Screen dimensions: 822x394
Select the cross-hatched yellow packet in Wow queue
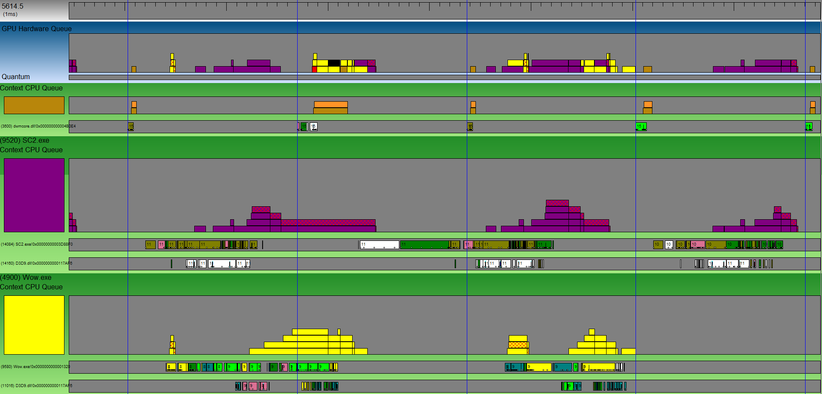click(x=518, y=345)
